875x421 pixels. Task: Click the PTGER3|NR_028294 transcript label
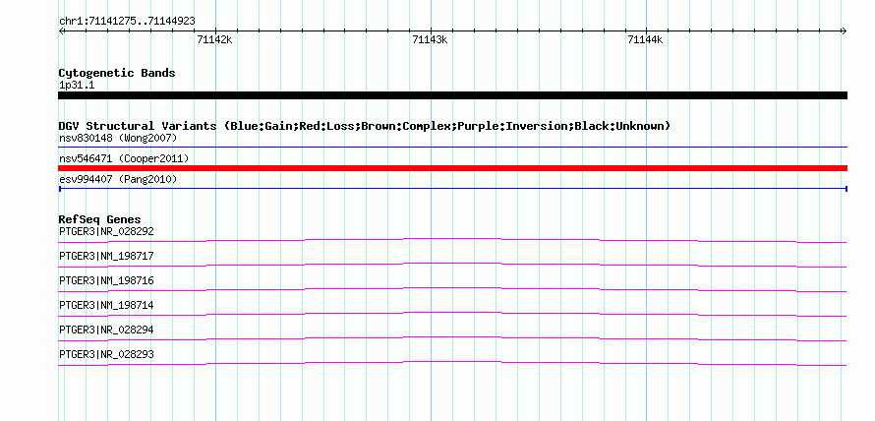[106, 330]
